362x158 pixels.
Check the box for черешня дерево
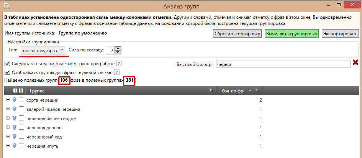pos(21,127)
